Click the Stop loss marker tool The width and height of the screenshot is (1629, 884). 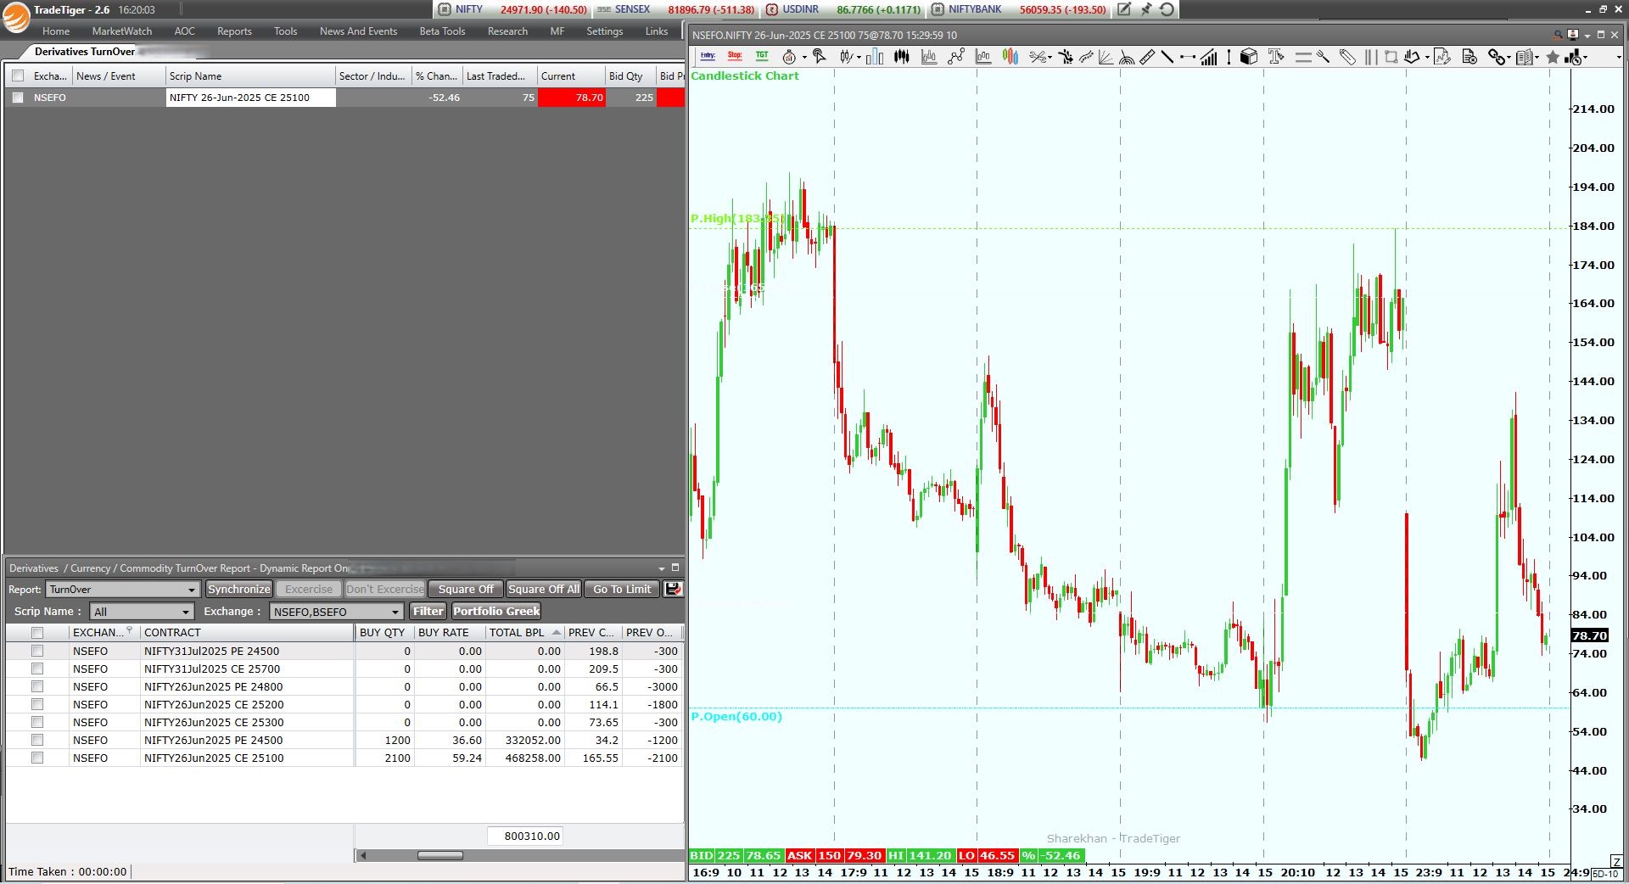click(x=735, y=56)
